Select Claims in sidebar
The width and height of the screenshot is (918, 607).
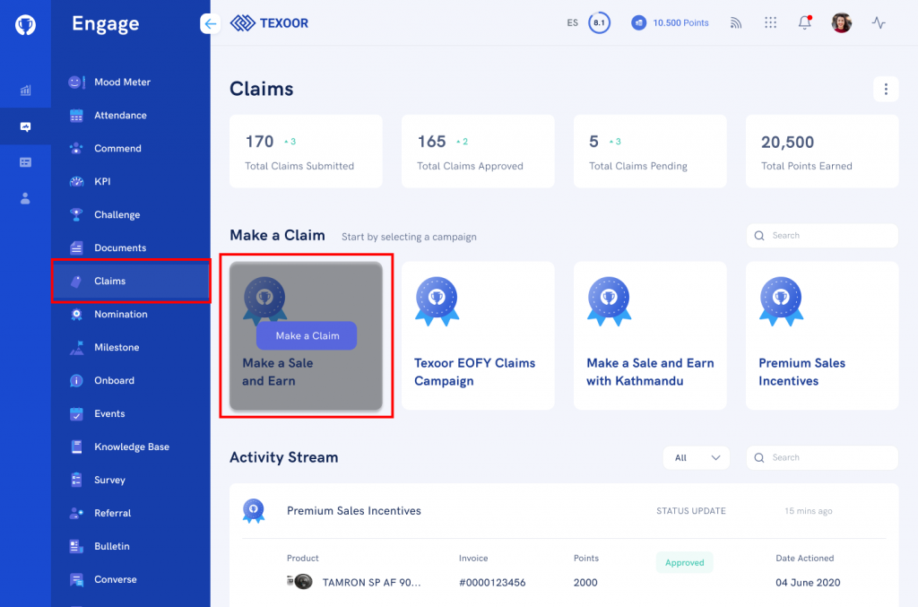tap(131, 281)
